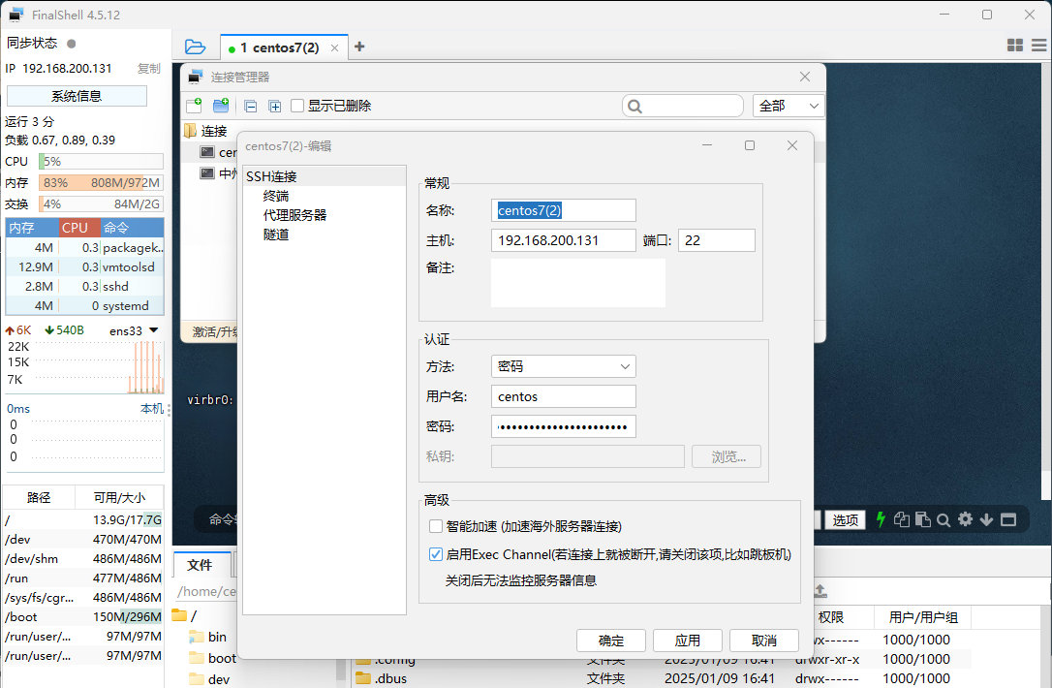Select the dev folder in file tree
The width and height of the screenshot is (1052, 688).
(x=209, y=679)
